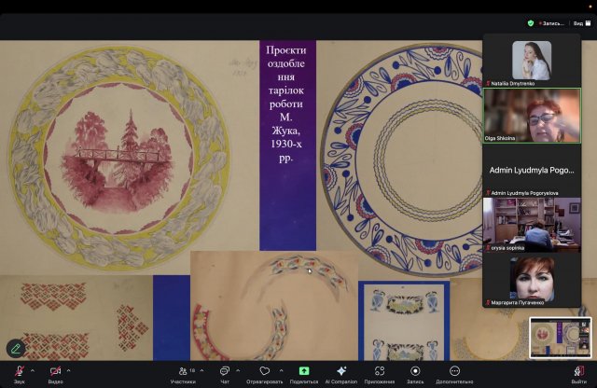Unmute microphone using the Звук button

[x=19, y=372]
